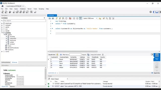Click the export recordset icon
This screenshot has width=161, height=90.
pos(88,54)
